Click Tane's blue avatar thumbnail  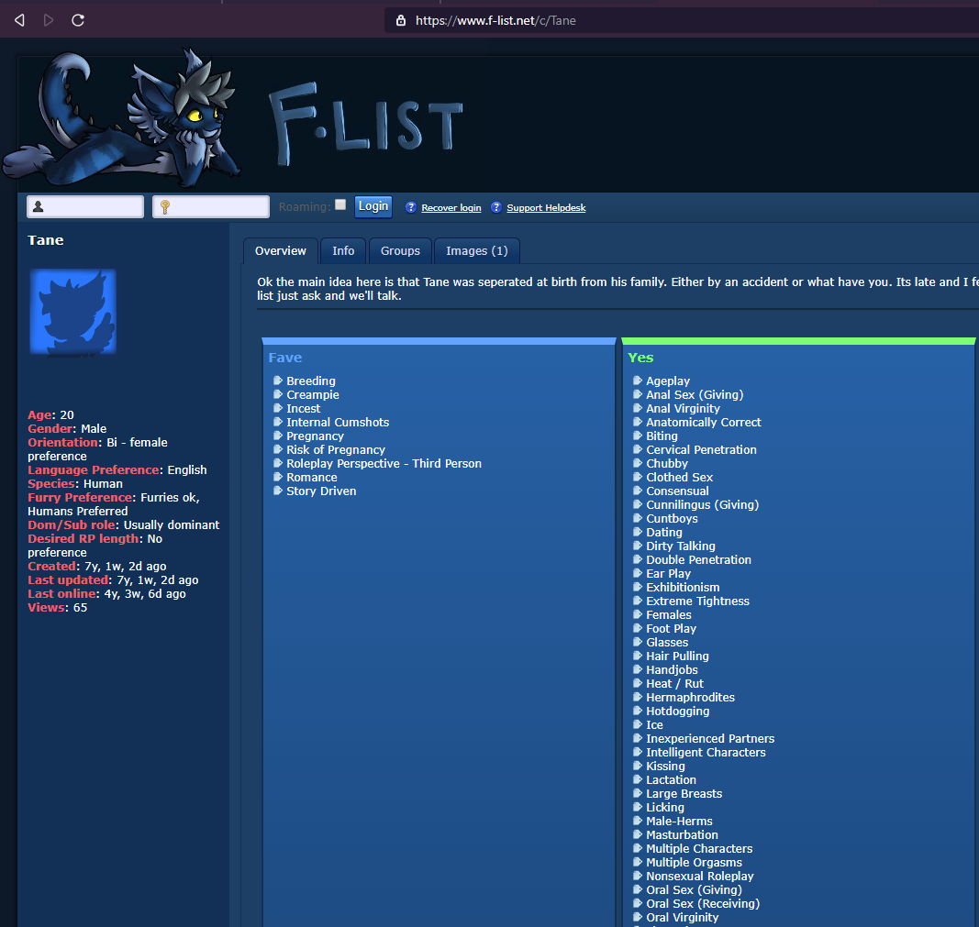[x=73, y=312]
